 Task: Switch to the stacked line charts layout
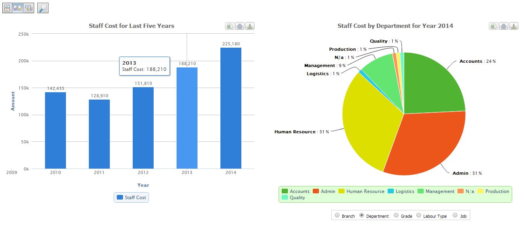[7, 8]
